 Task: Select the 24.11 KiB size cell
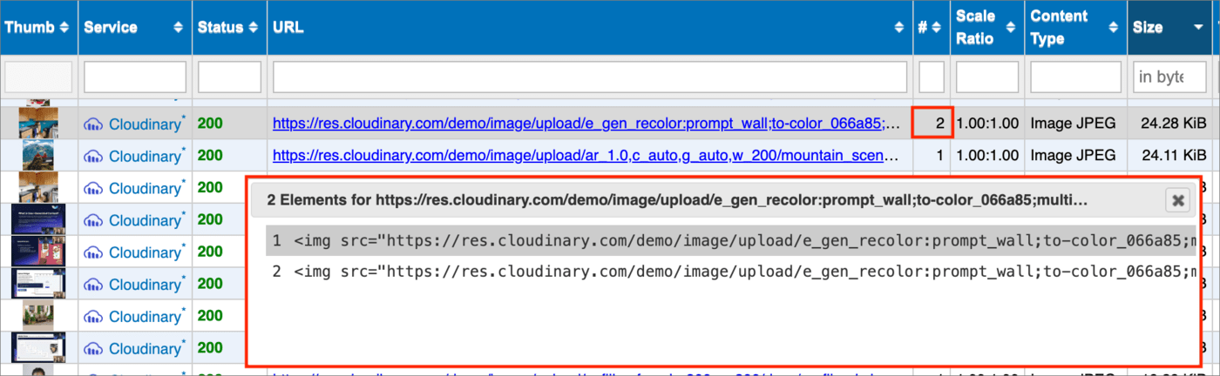[x=1174, y=157]
